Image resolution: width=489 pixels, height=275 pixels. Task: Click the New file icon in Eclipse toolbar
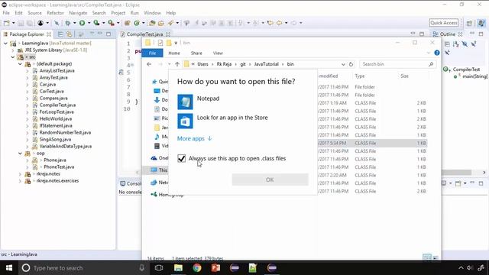[7, 23]
